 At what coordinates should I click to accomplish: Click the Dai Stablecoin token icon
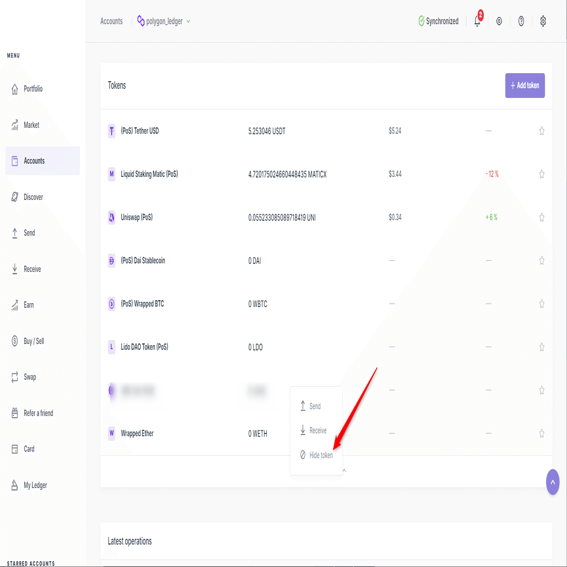pyautogui.click(x=112, y=260)
